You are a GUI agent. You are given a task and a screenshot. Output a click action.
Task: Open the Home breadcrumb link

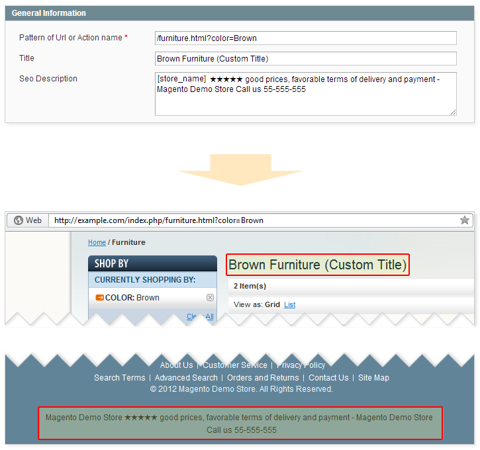tap(97, 242)
